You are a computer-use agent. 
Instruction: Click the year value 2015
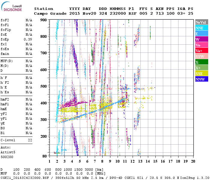pos(75,13)
